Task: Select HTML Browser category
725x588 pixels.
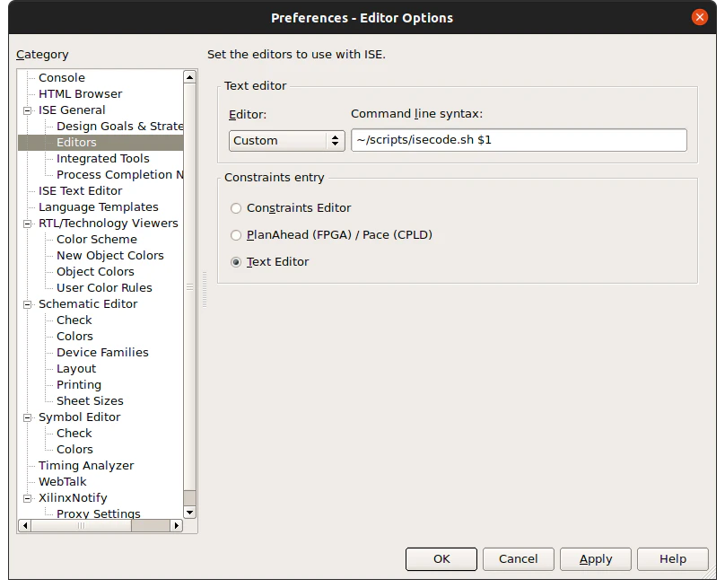Action: pyautogui.click(x=81, y=94)
